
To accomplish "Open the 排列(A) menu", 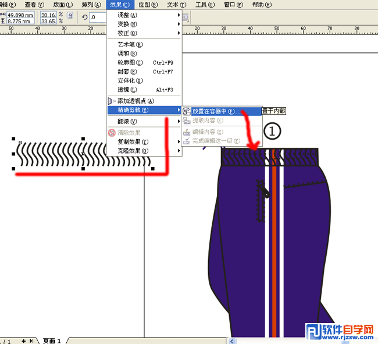I will 91,5.
